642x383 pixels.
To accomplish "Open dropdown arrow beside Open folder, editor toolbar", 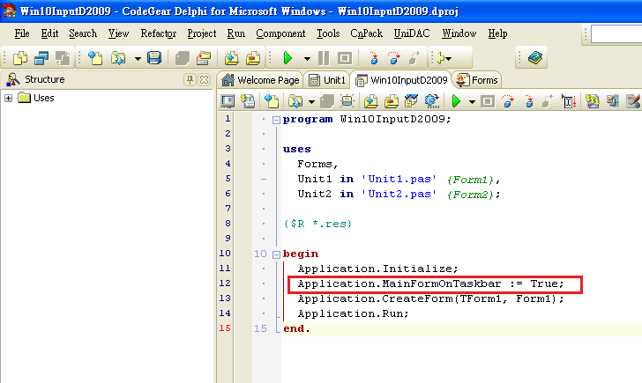I will pos(311,102).
